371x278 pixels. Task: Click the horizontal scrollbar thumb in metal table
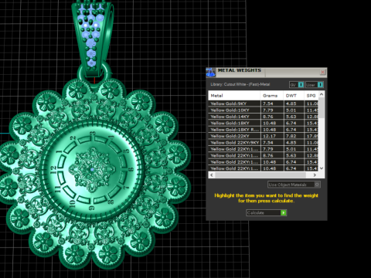pyautogui.click(x=260, y=175)
